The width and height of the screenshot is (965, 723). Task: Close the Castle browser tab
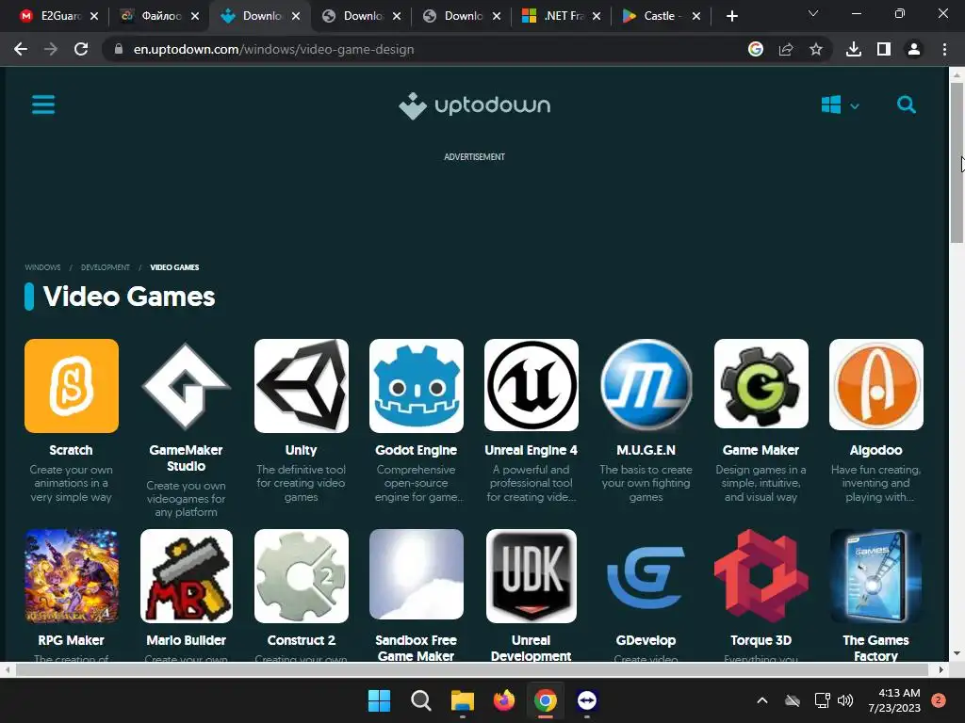(696, 16)
